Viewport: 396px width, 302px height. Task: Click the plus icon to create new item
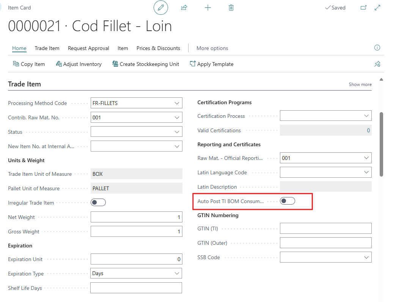(x=207, y=8)
